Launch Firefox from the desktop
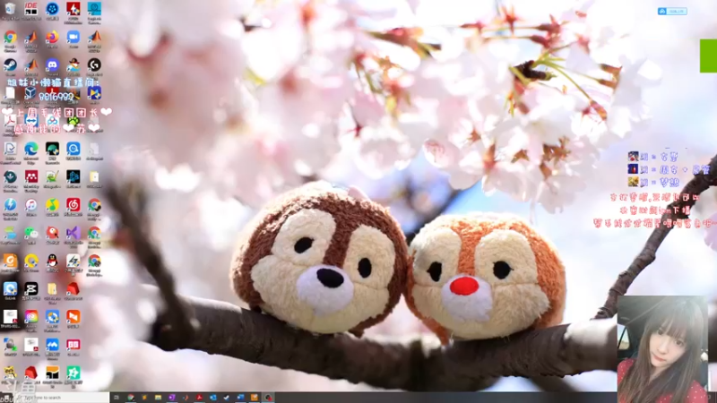 (x=52, y=37)
